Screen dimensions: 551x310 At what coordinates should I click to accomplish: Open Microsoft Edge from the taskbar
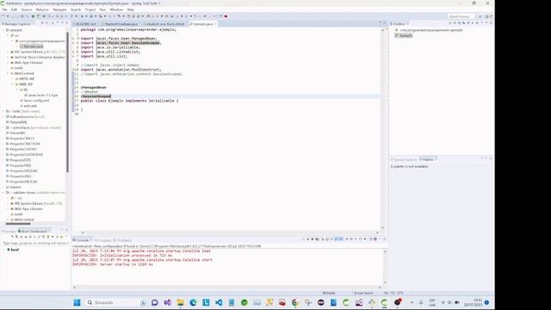click(193, 302)
